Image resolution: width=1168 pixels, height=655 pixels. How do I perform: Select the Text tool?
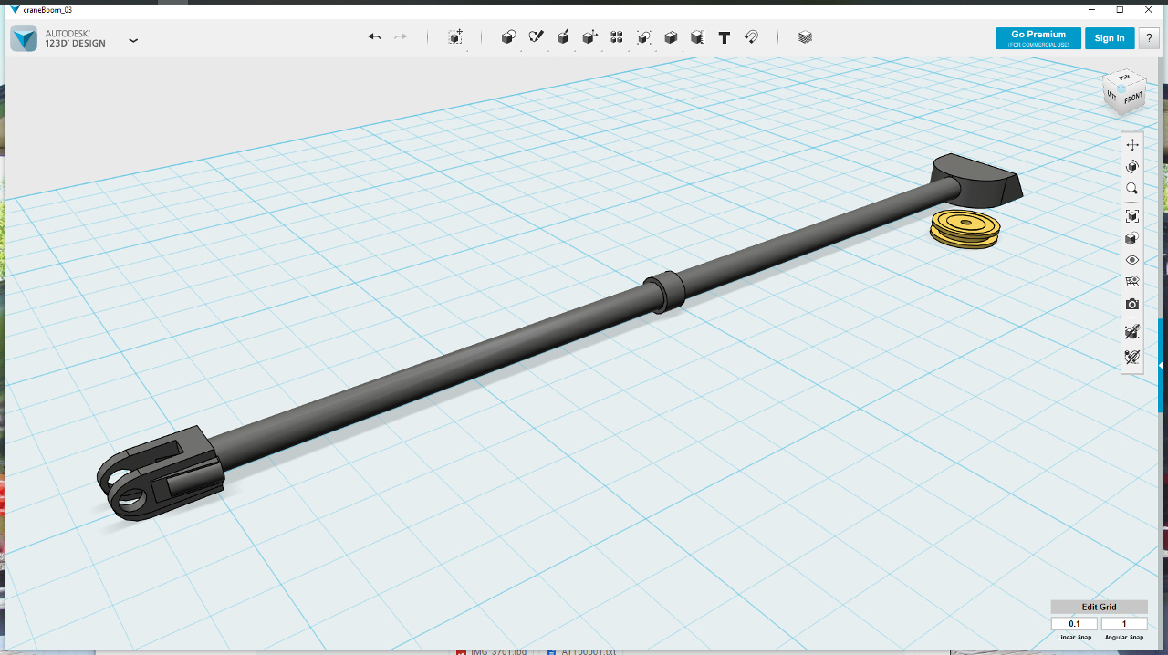pyautogui.click(x=725, y=37)
